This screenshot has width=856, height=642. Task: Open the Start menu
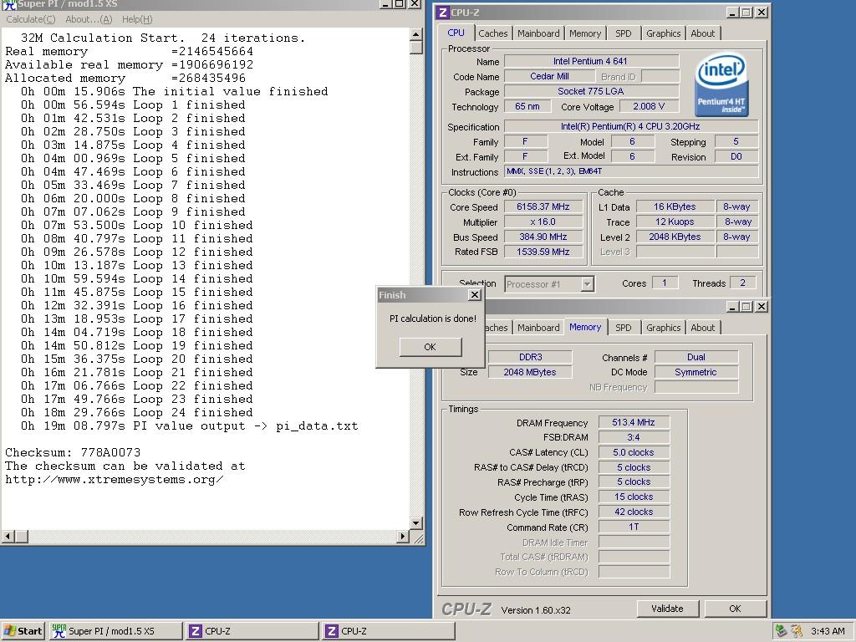(x=23, y=631)
